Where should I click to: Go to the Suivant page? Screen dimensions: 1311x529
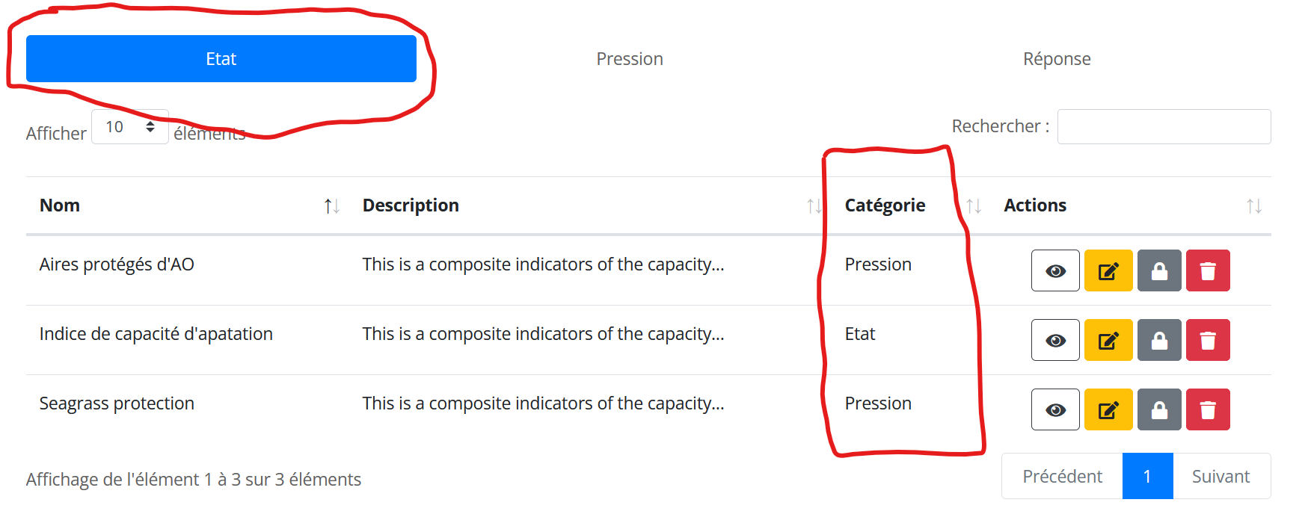1221,476
